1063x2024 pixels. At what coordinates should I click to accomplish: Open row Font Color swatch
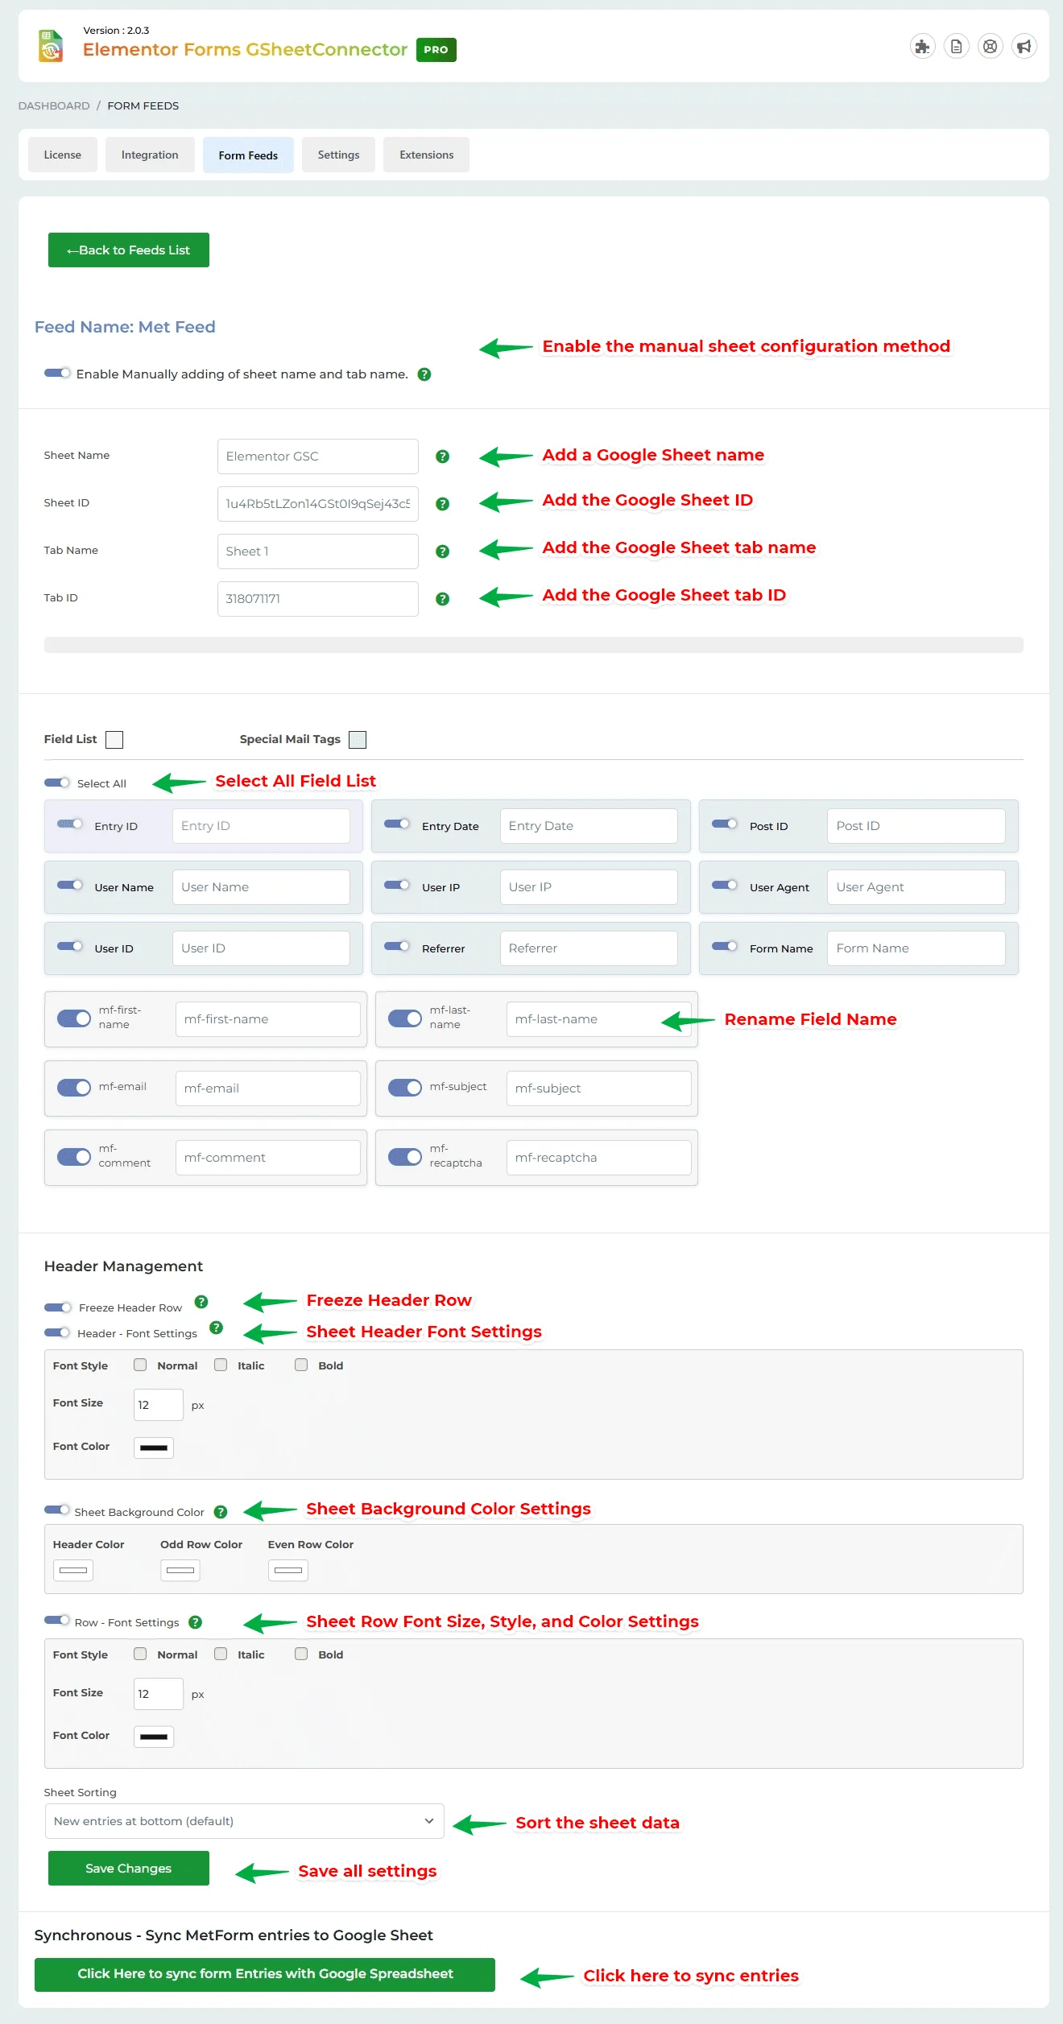tap(154, 1737)
